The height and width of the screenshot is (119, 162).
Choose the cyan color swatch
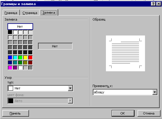[15, 58]
